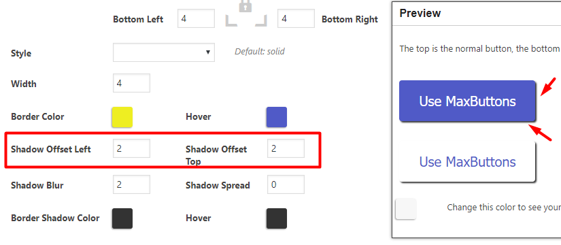Click the Bottom Left radius field
The height and width of the screenshot is (245, 561).
coord(196,18)
